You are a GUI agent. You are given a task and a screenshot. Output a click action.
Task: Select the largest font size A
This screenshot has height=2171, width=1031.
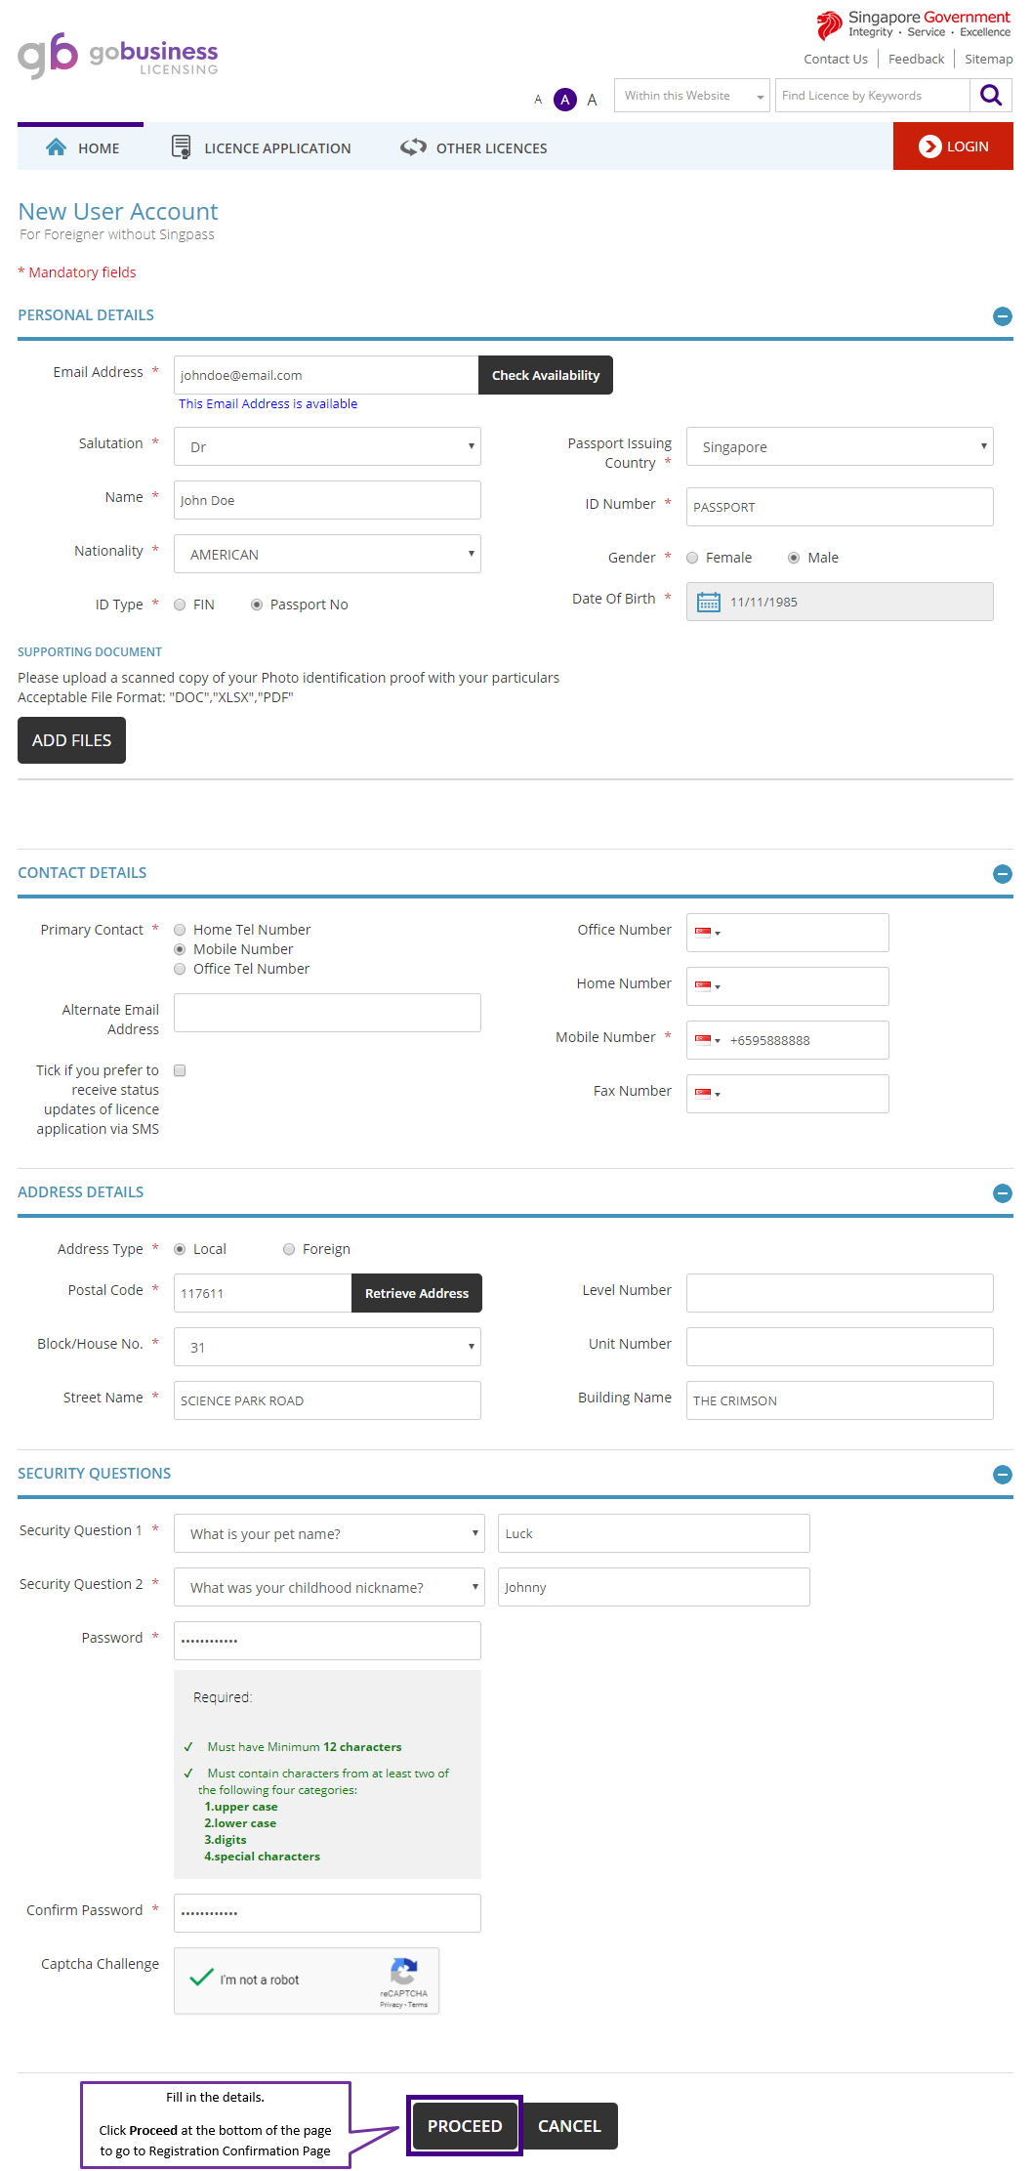592,100
